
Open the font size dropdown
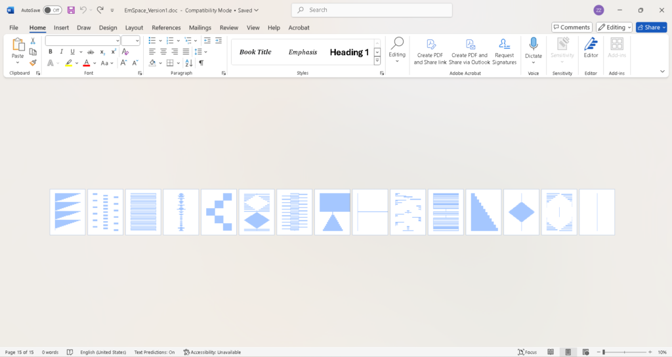(137, 41)
